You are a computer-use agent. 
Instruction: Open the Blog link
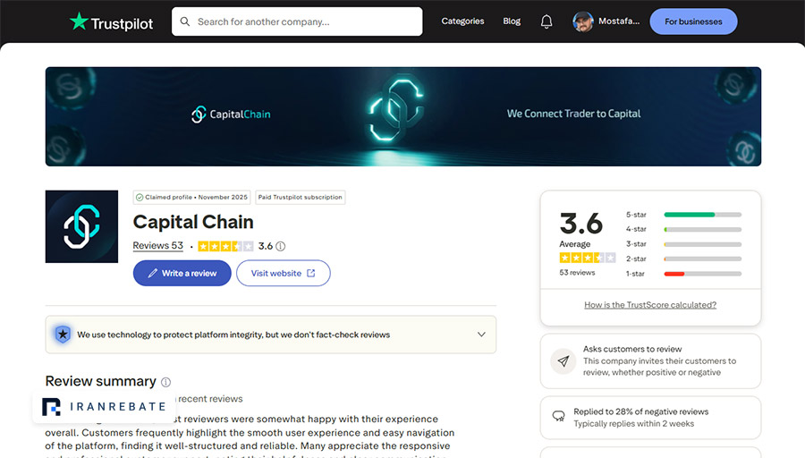tap(512, 21)
